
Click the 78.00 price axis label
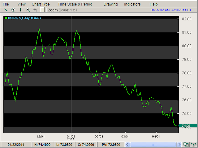[187, 73]
